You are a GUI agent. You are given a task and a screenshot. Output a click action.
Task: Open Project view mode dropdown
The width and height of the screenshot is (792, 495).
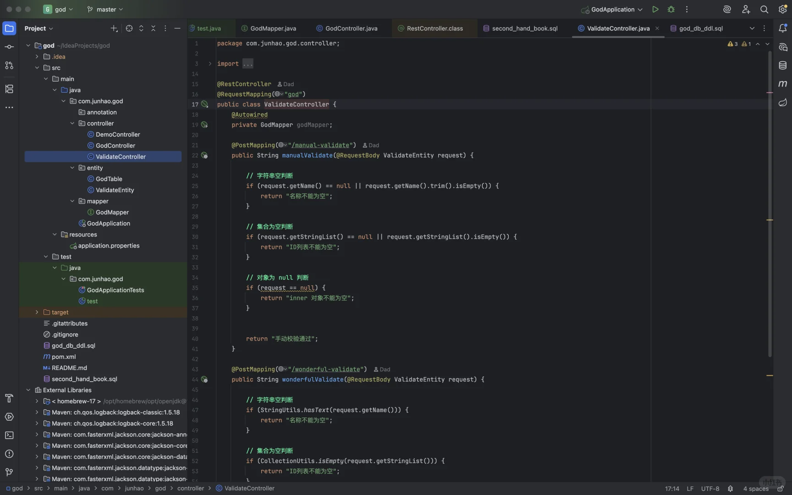point(39,28)
